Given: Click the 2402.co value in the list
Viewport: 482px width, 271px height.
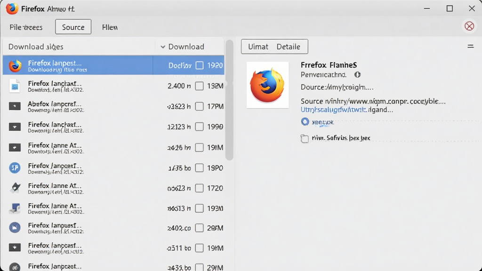Looking at the screenshot, I should 179,228.
